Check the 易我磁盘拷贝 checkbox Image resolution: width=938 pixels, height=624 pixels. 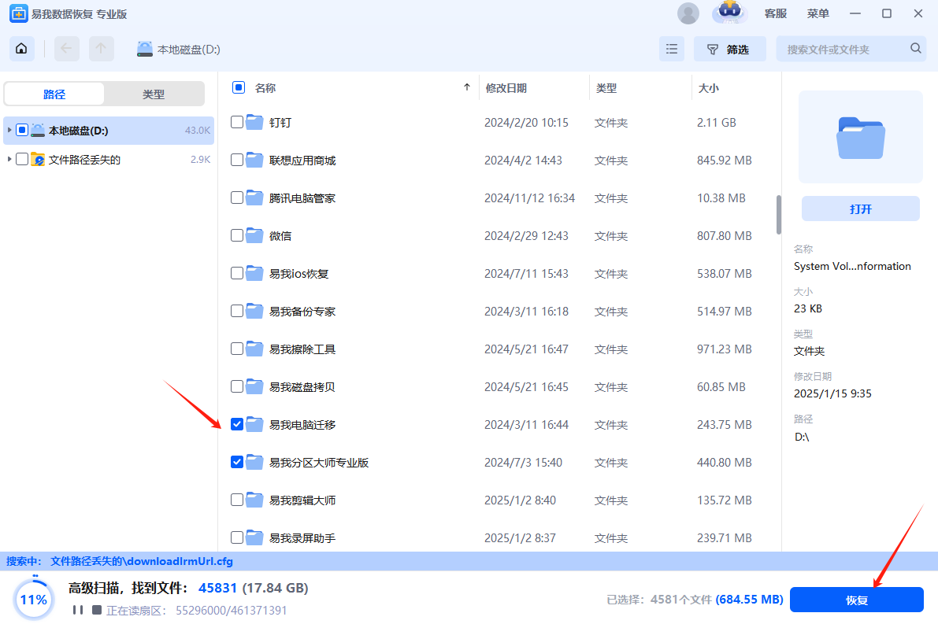pos(237,386)
